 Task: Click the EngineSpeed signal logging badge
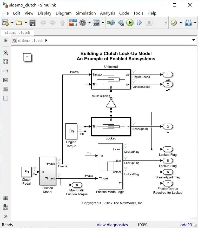click(133, 71)
